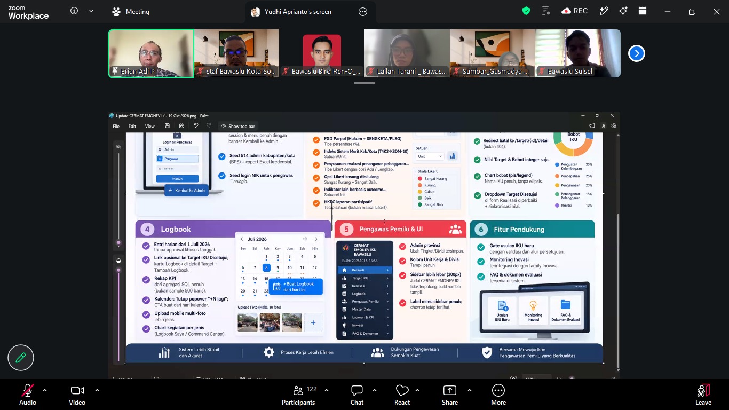Click the Share icon in Paint's menu bar

[181, 126]
